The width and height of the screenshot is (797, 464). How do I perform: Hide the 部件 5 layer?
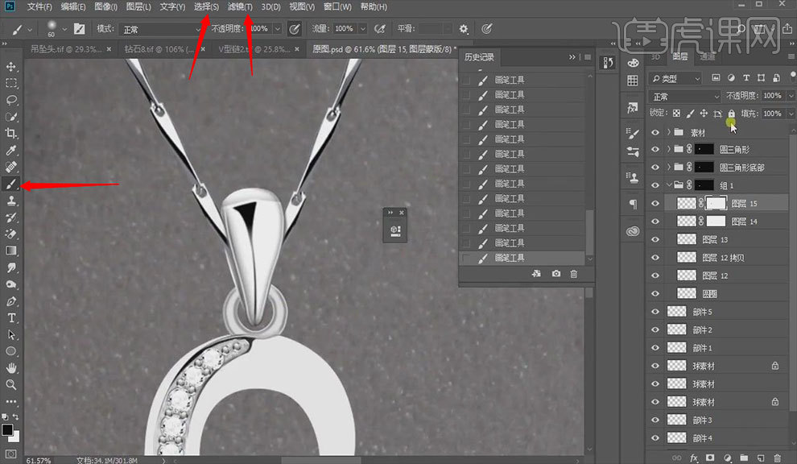pos(655,312)
